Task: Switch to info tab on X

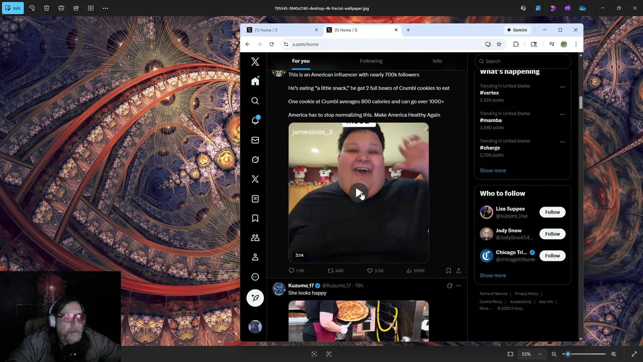Action: [437, 61]
